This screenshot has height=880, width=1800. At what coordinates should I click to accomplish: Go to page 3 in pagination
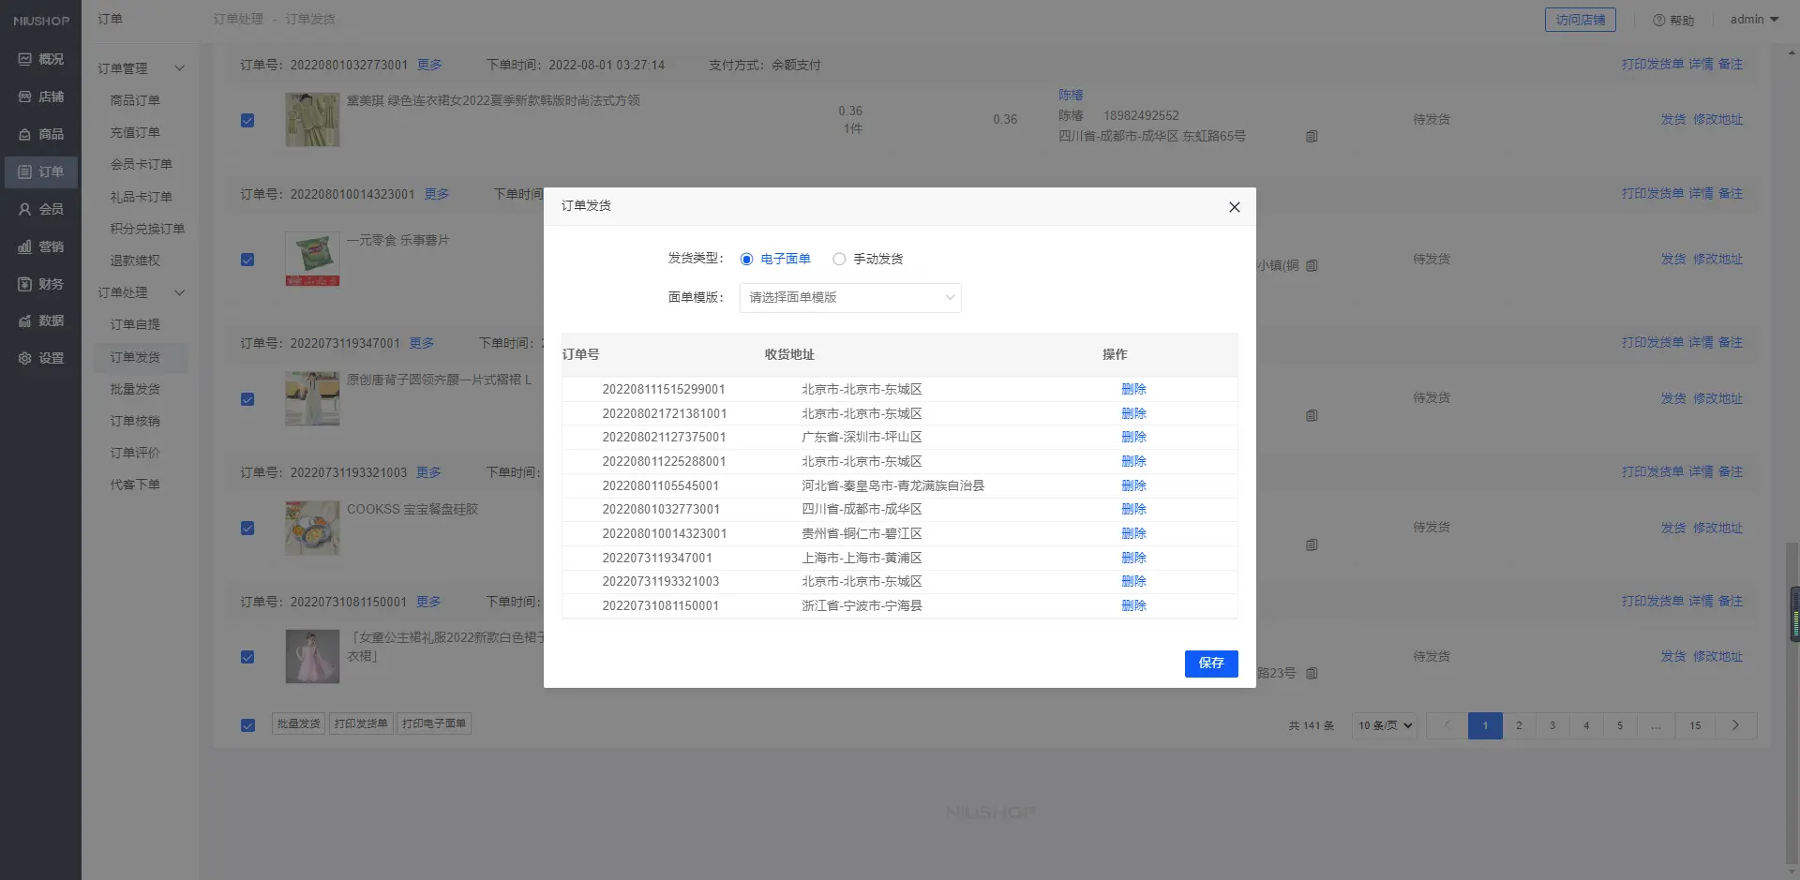pos(1552,725)
